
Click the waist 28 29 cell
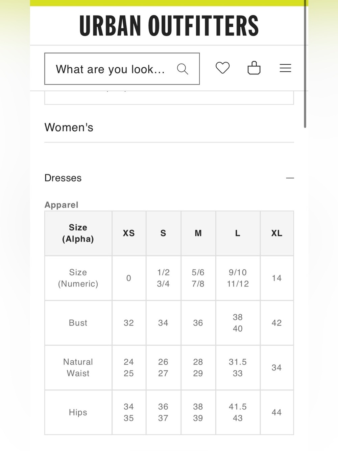pyautogui.click(x=198, y=368)
